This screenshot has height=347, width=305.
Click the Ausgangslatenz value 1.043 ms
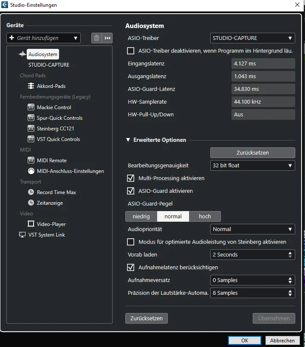click(263, 76)
